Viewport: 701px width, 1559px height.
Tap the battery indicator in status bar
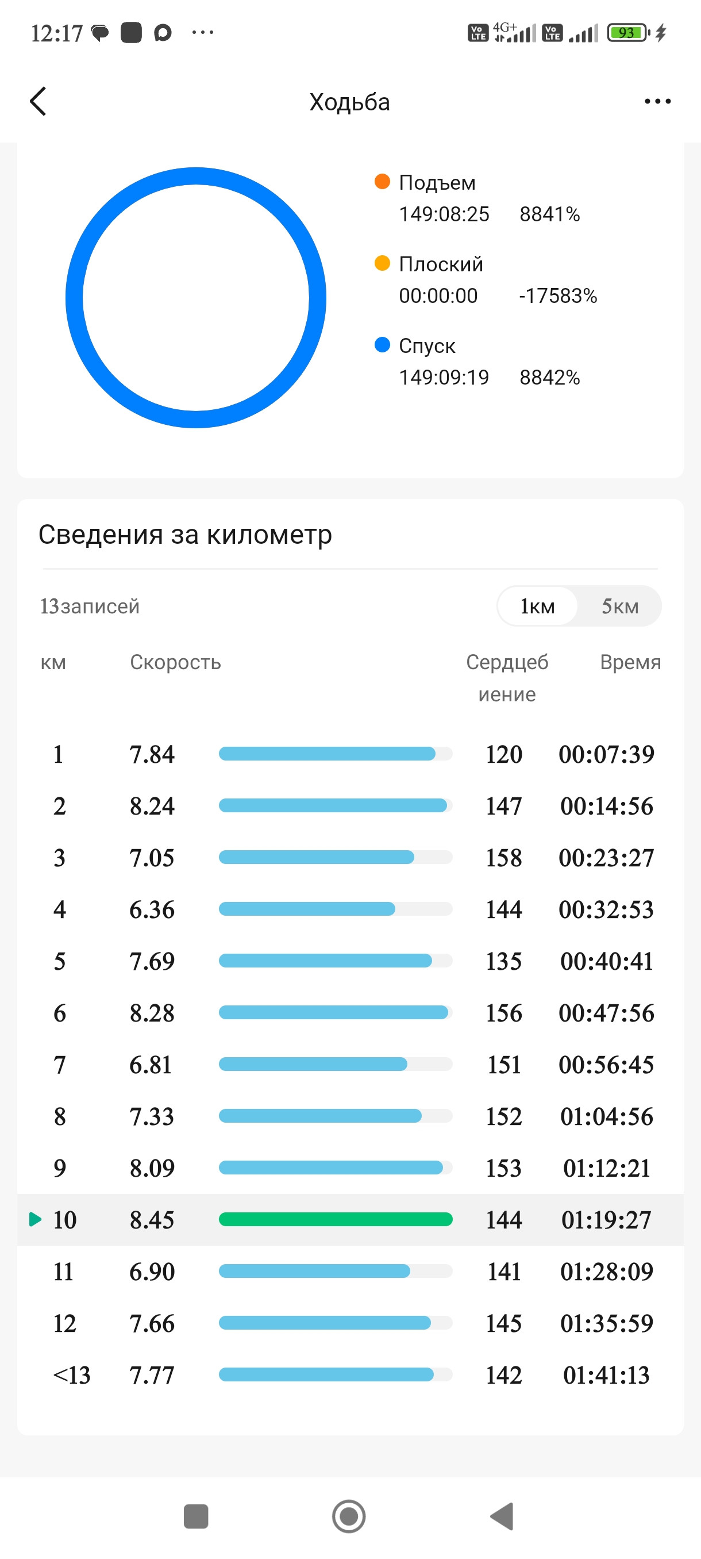(628, 32)
